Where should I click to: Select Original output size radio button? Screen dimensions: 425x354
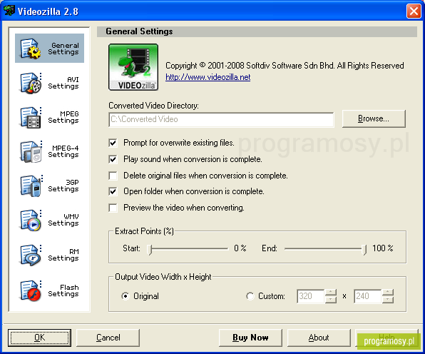pyautogui.click(x=126, y=296)
